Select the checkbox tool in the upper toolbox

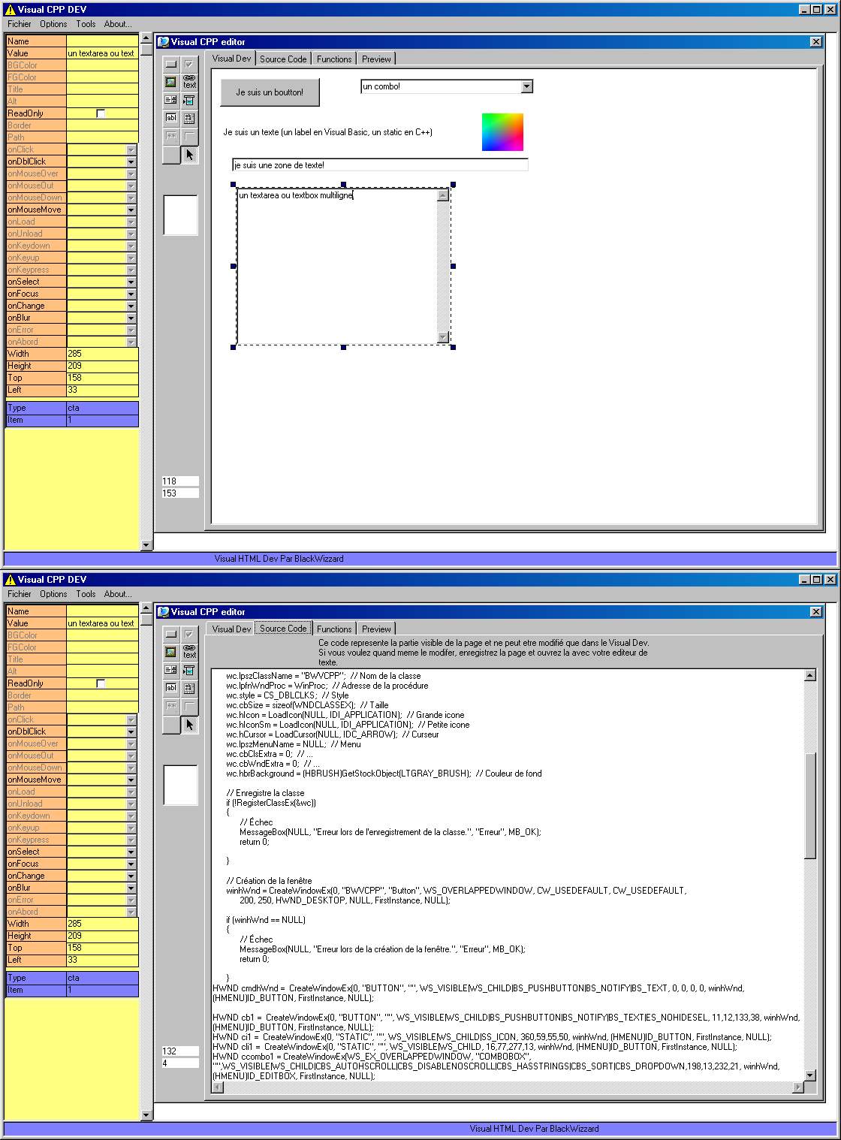tap(189, 65)
